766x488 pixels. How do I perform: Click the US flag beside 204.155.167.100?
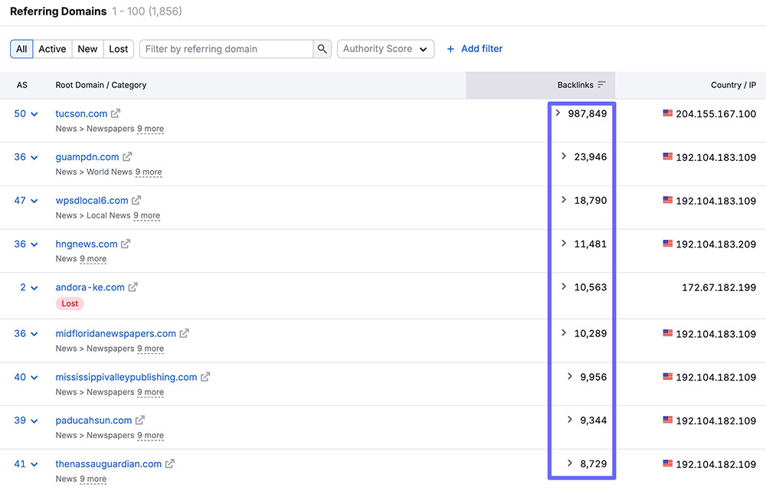(667, 113)
